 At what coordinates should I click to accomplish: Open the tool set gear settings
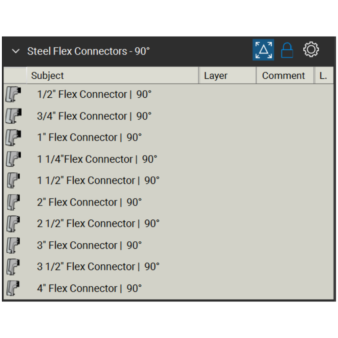coord(311,50)
